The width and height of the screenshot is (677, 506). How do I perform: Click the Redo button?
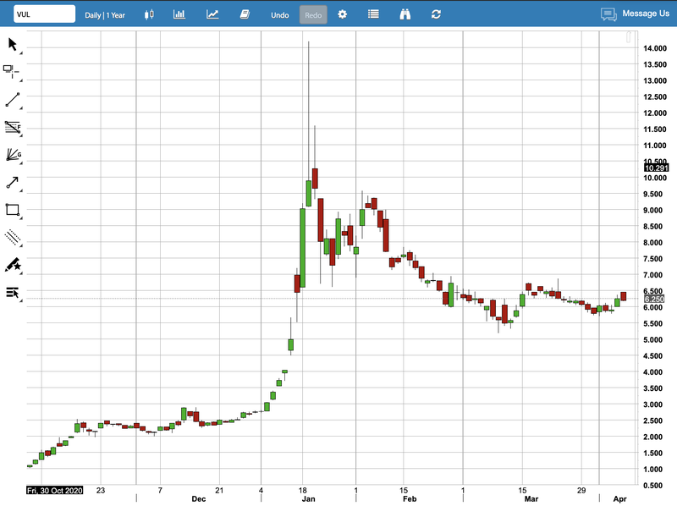313,15
